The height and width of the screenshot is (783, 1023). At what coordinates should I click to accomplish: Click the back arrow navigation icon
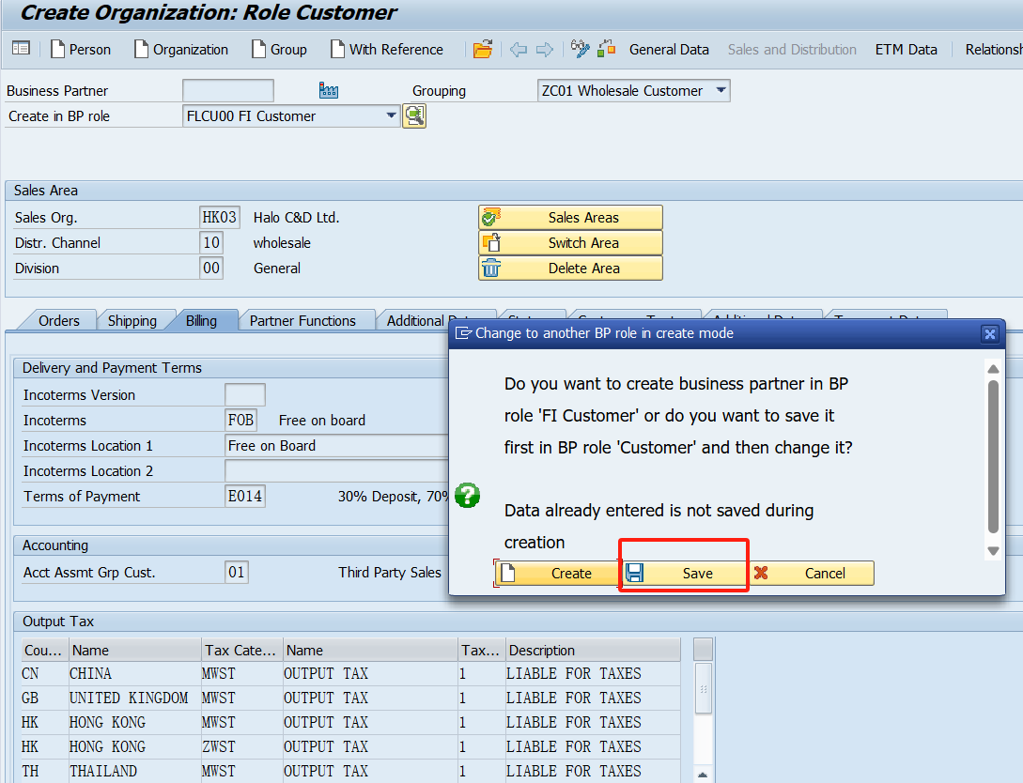pyautogui.click(x=519, y=49)
